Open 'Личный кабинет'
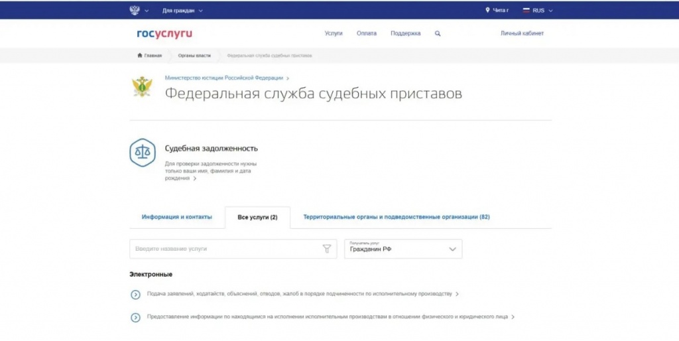Image resolution: width=679 pixels, height=341 pixels. 522,33
